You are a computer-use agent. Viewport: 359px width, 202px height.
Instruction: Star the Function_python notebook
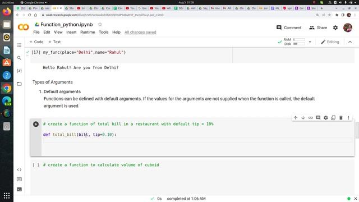[x=100, y=25]
